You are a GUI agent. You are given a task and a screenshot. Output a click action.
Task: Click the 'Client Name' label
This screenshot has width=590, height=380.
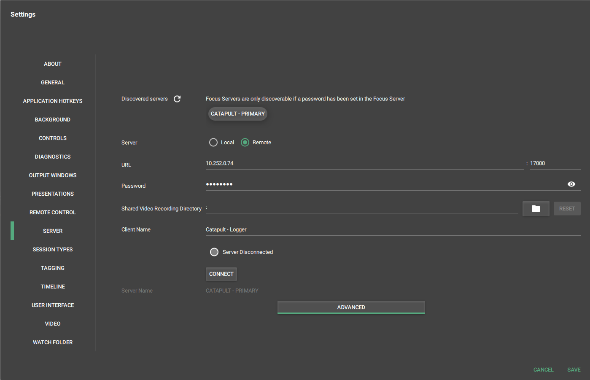click(136, 230)
